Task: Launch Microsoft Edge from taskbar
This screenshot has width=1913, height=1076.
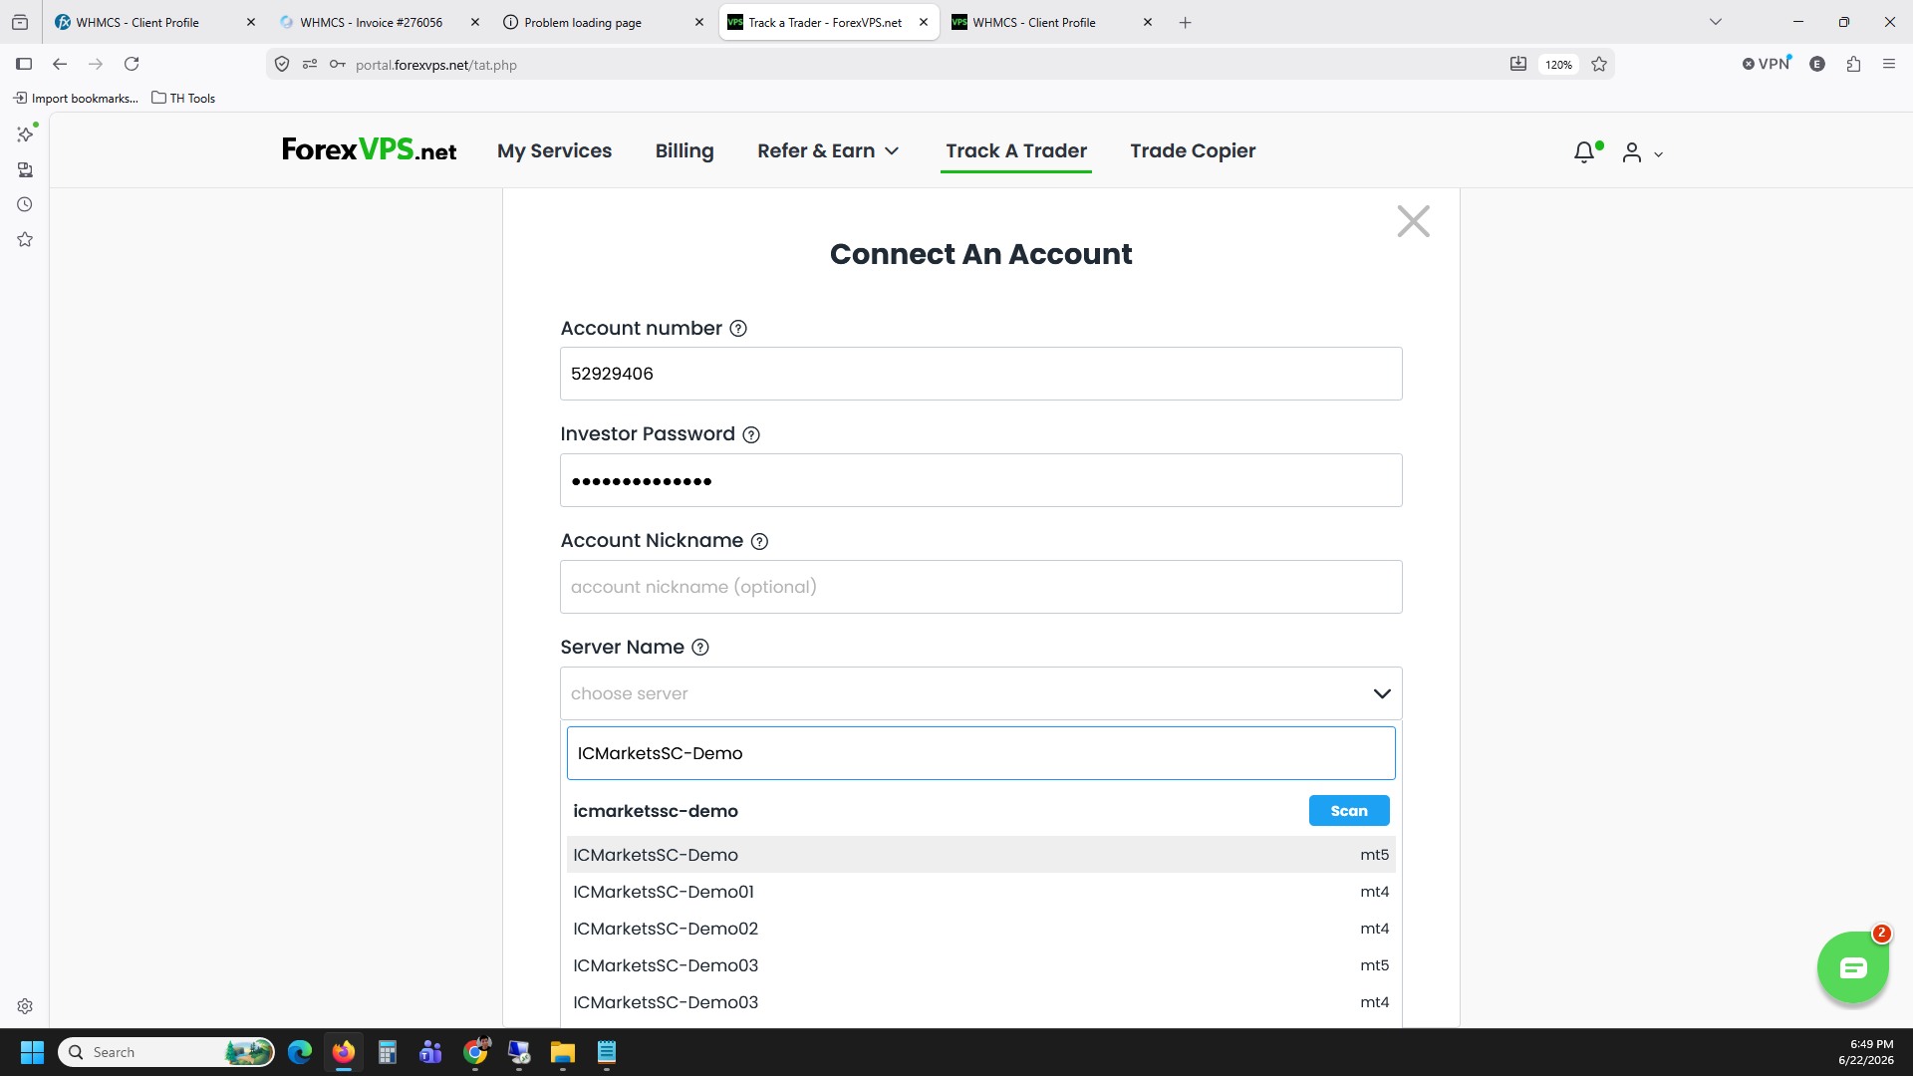Action: coord(299,1052)
